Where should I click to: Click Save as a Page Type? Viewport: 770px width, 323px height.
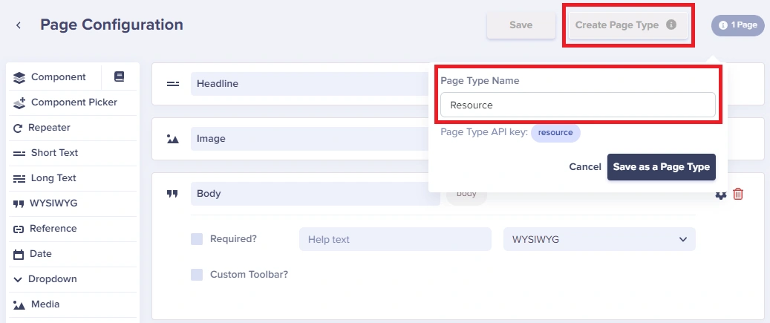click(x=661, y=167)
